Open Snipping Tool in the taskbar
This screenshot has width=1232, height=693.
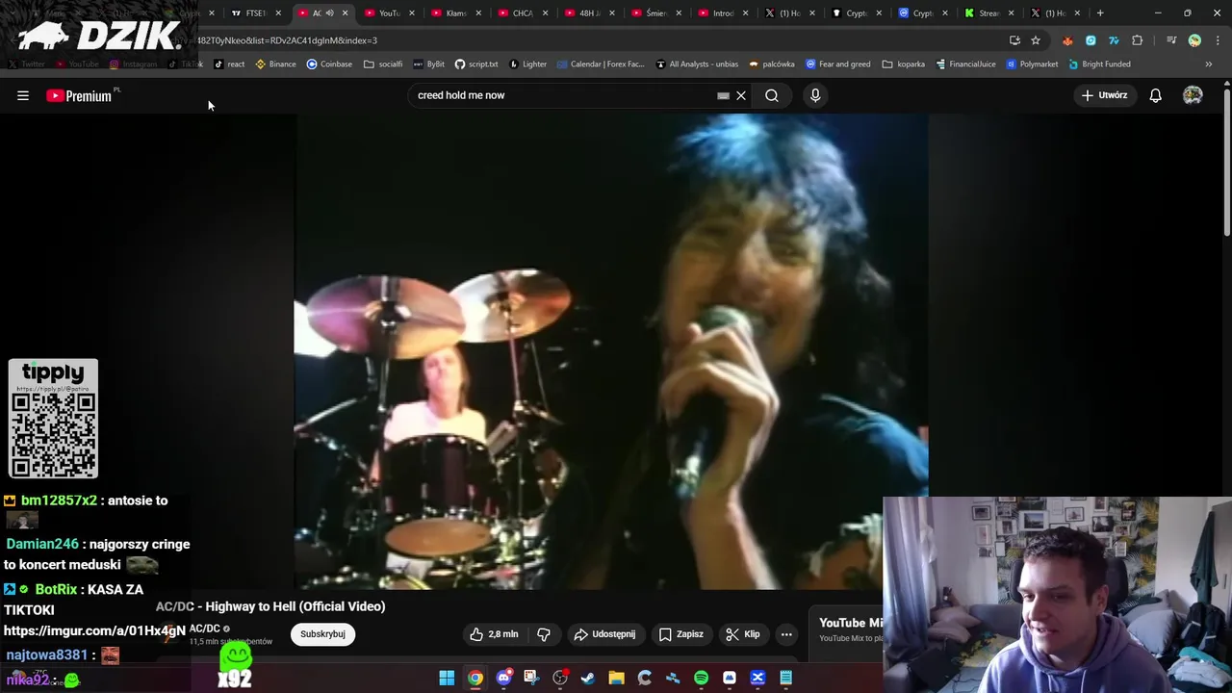click(531, 678)
